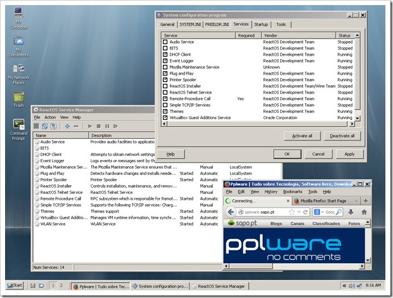
Task: Close the Connecting tab in Firefox
Action: [288, 201]
